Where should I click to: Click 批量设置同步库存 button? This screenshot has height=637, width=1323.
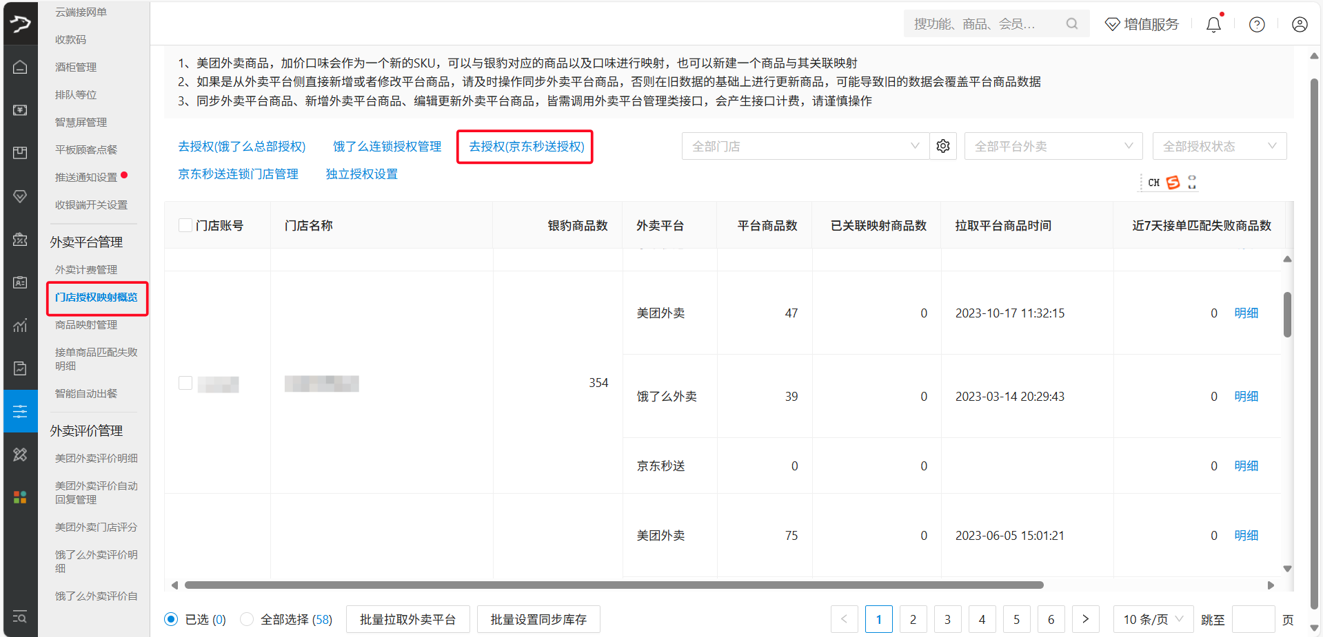pos(538,620)
